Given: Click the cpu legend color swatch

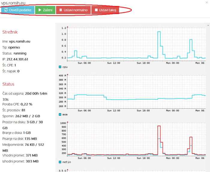Looking at the screenshot, I should (x=60, y=67).
